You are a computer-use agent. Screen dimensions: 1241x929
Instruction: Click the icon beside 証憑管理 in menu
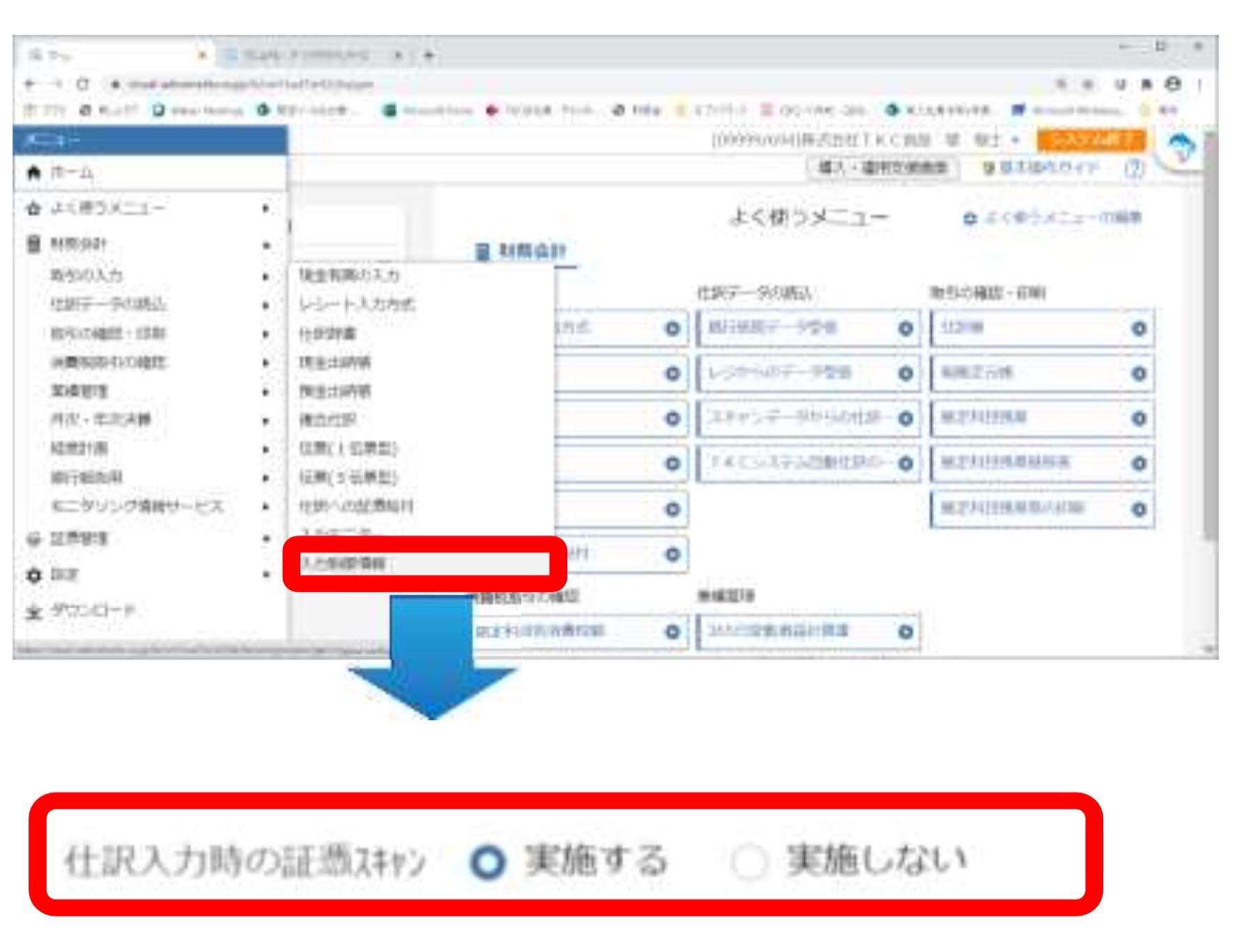pos(33,539)
